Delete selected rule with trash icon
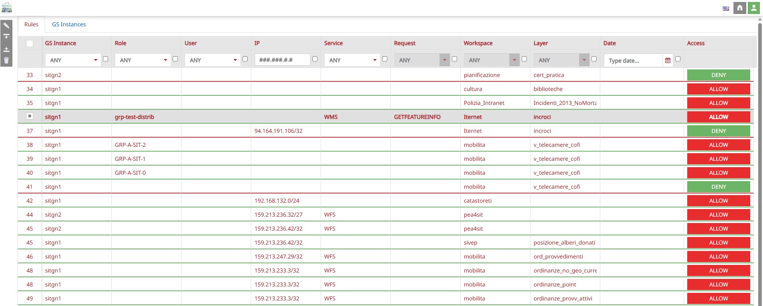Screen dimensions: 763x306 coord(6,61)
